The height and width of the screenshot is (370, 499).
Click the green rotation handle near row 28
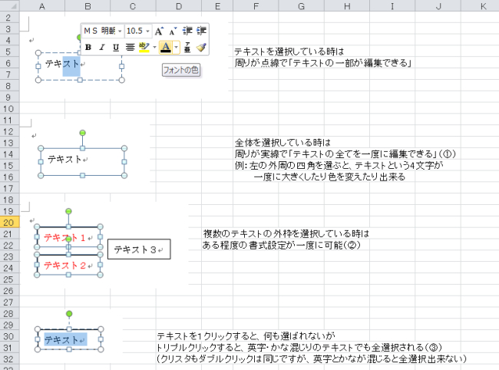[69, 314]
